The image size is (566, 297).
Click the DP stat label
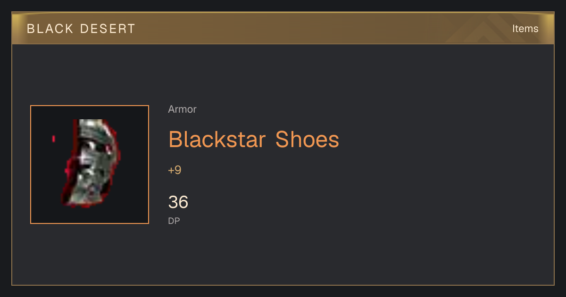click(x=174, y=221)
